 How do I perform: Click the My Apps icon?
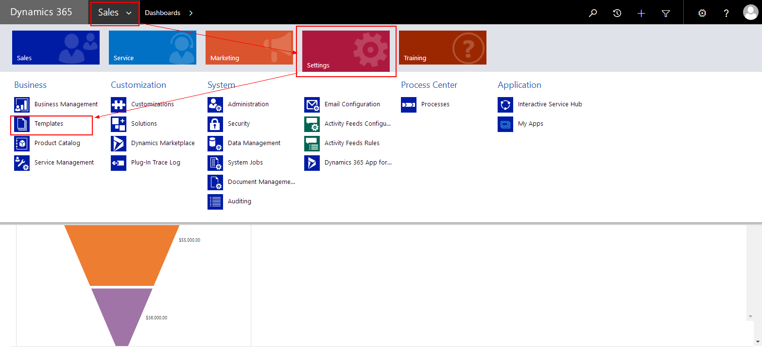click(505, 124)
